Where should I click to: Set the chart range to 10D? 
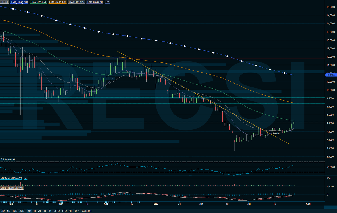point(15,211)
